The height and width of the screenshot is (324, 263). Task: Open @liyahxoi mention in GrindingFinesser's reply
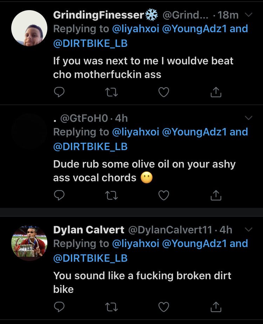(x=135, y=28)
